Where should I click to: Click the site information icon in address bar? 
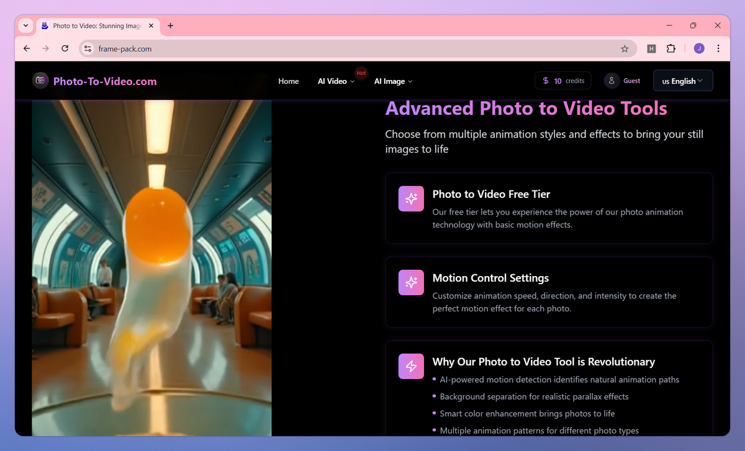tap(88, 48)
